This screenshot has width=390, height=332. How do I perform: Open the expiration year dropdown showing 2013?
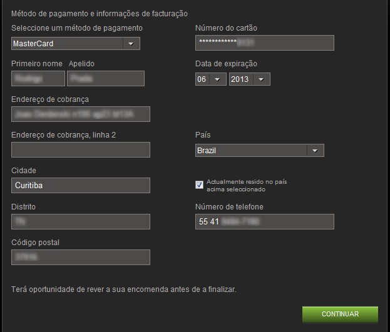point(250,79)
